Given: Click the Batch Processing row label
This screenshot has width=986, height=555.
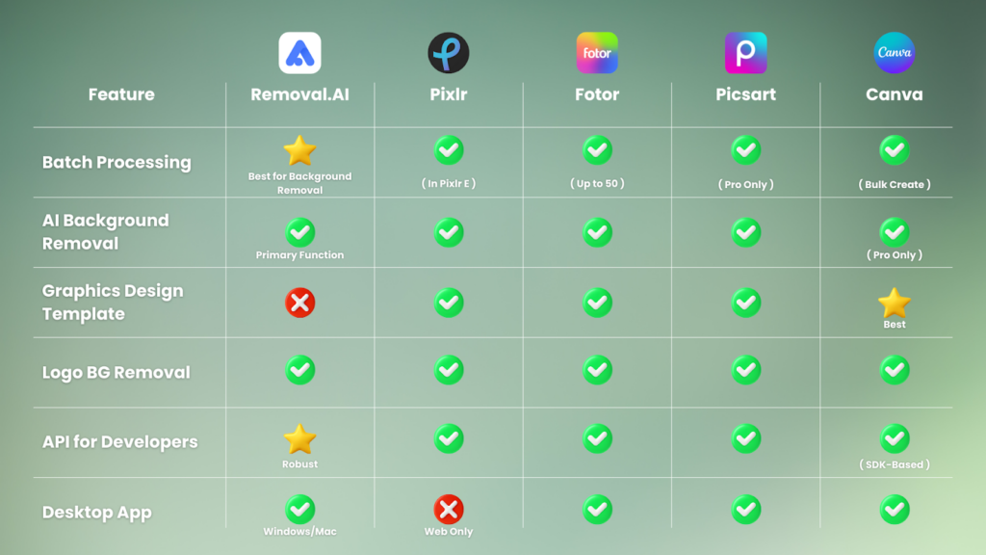Looking at the screenshot, I should pos(117,162).
